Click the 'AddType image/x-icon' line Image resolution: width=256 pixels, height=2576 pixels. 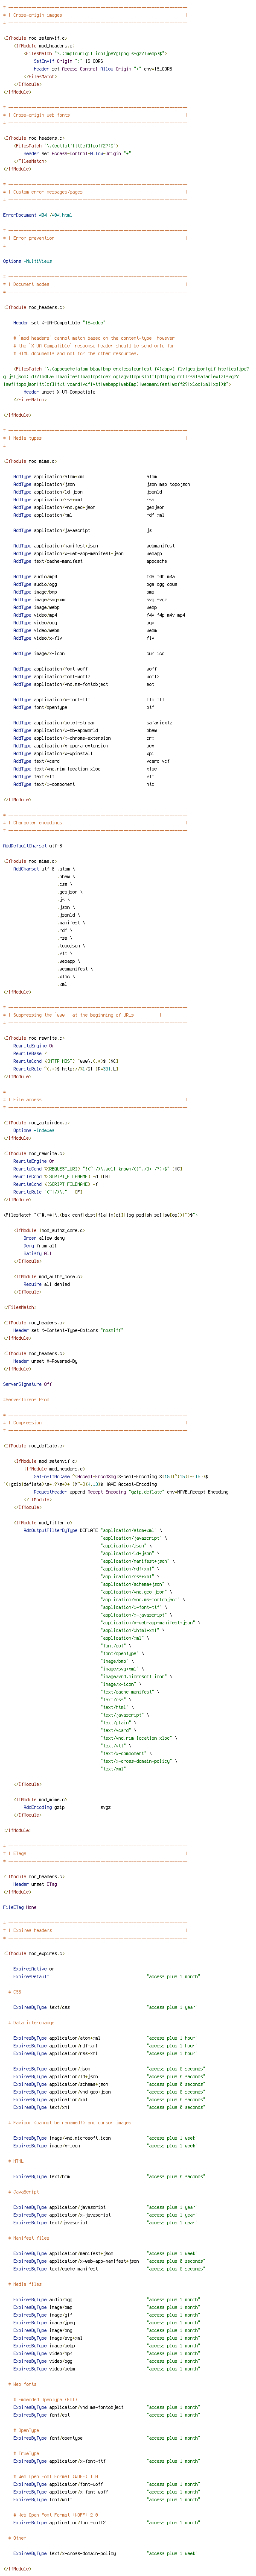[x=89, y=653]
